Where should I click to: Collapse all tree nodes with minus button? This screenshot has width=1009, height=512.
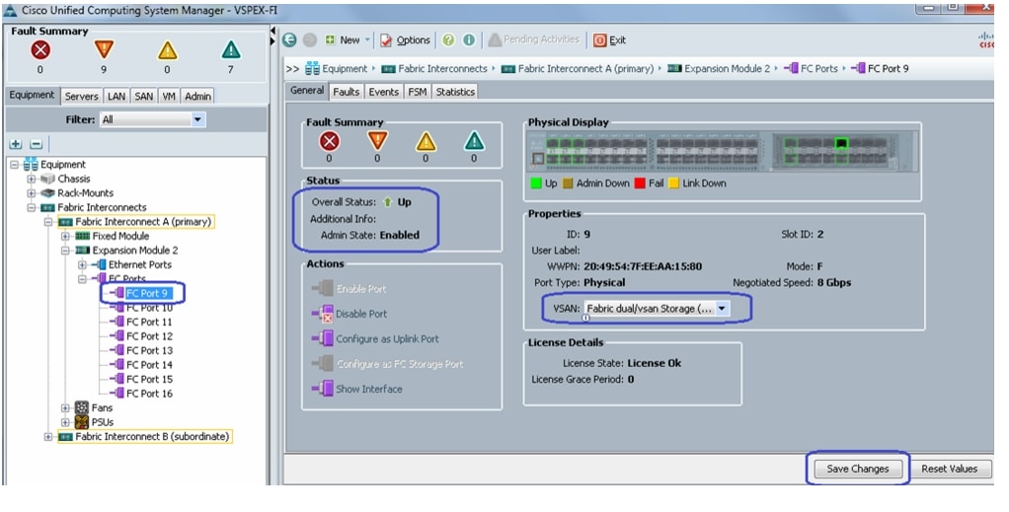(x=36, y=144)
